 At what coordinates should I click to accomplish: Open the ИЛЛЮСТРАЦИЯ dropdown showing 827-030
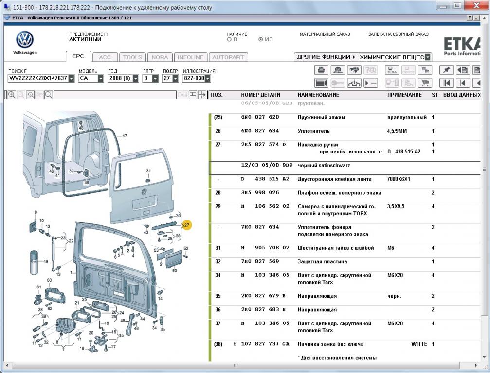tap(207, 78)
